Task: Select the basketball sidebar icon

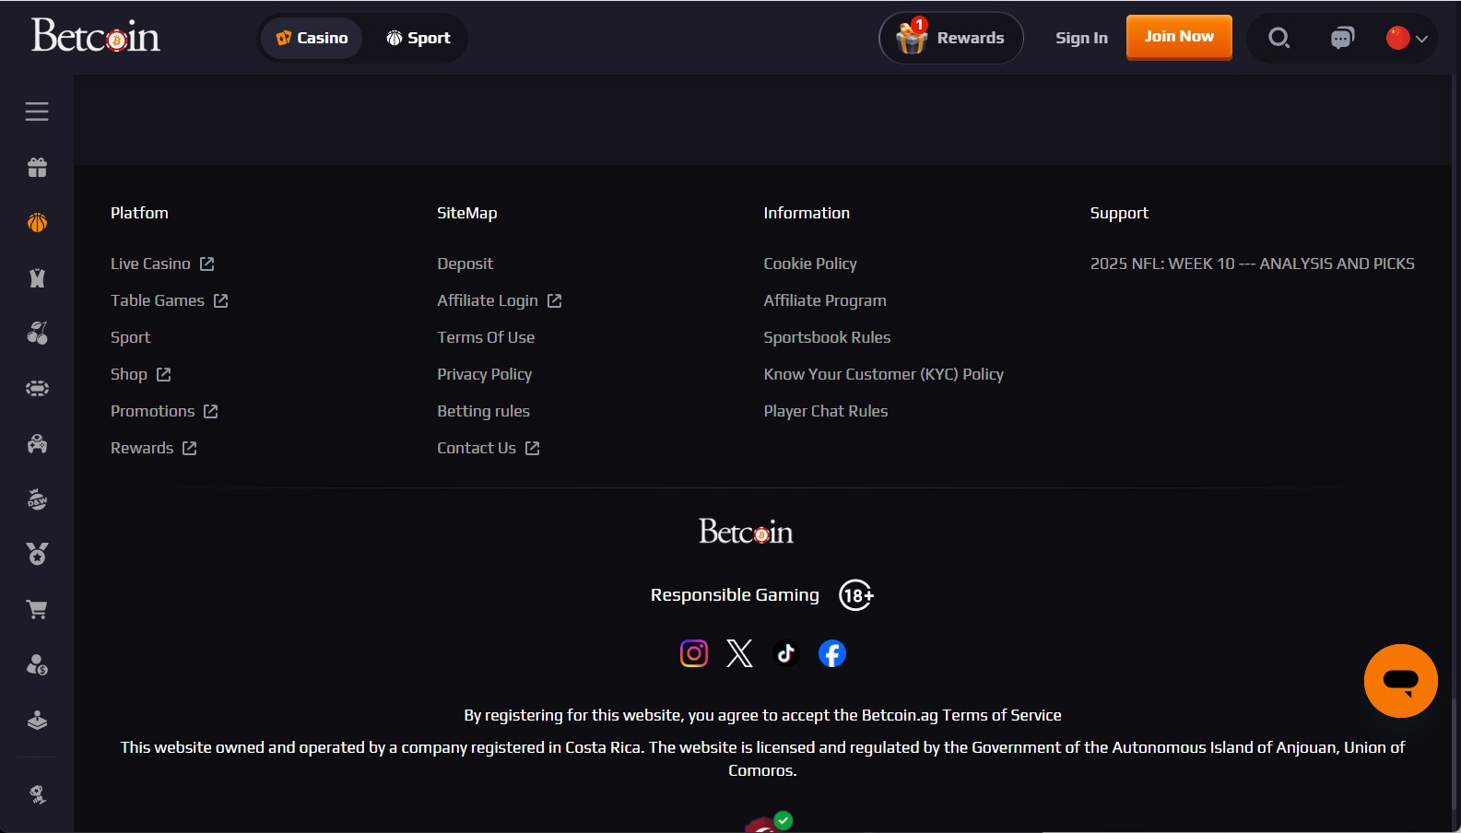Action: [x=37, y=223]
